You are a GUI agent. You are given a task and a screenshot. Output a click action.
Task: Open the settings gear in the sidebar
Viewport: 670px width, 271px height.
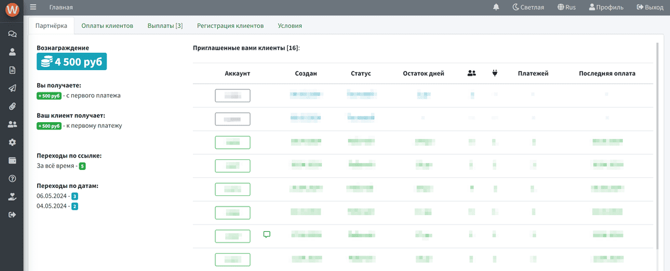point(12,142)
